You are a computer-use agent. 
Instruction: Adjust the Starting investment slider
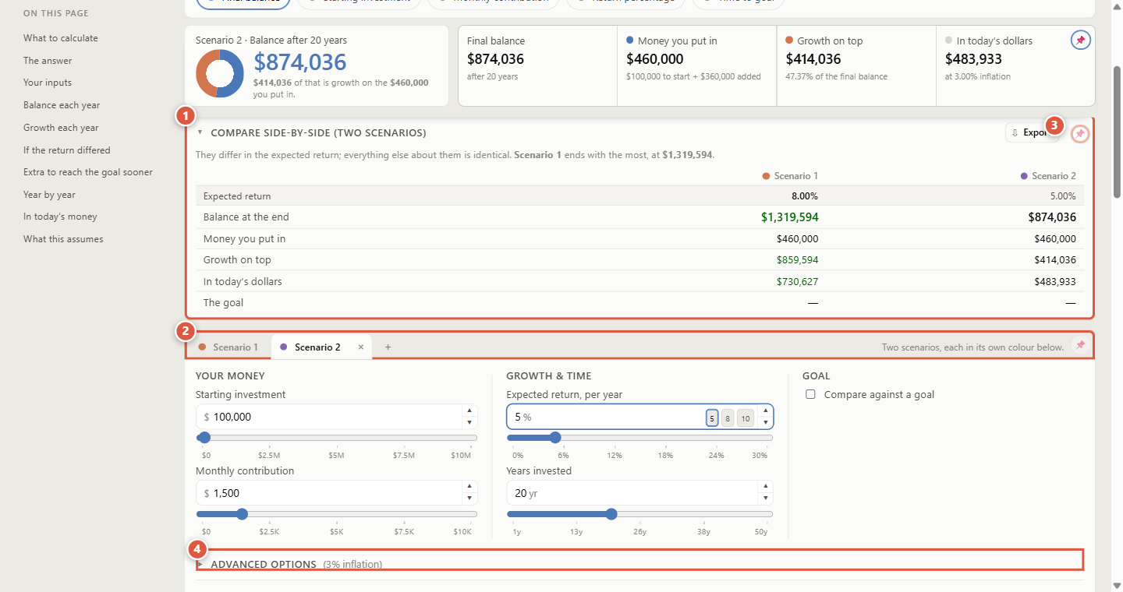pos(337,438)
